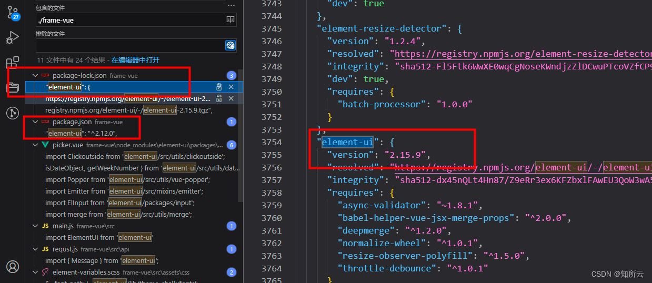652x283 pixels.
Task: Open the Extensions view
Action: coord(13,63)
